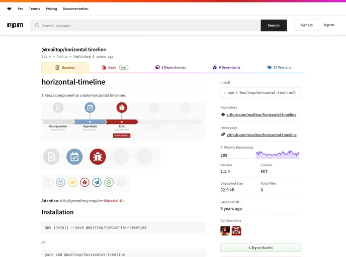This screenshot has height=257, width=346.
Task: Open the Homepage github.com link
Action: pos(262,135)
